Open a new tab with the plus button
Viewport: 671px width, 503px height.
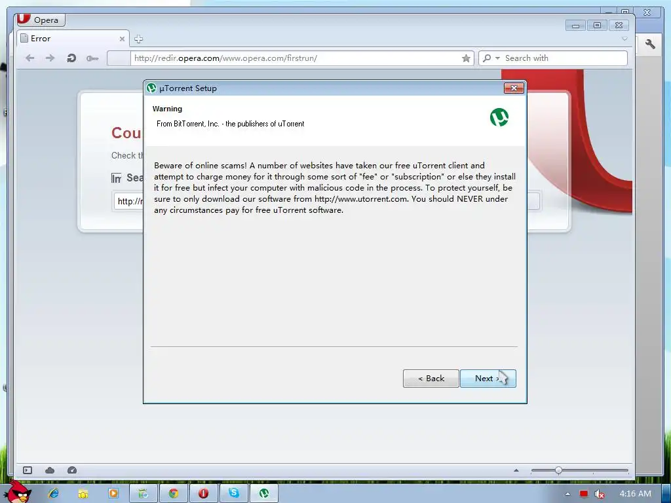pos(138,39)
